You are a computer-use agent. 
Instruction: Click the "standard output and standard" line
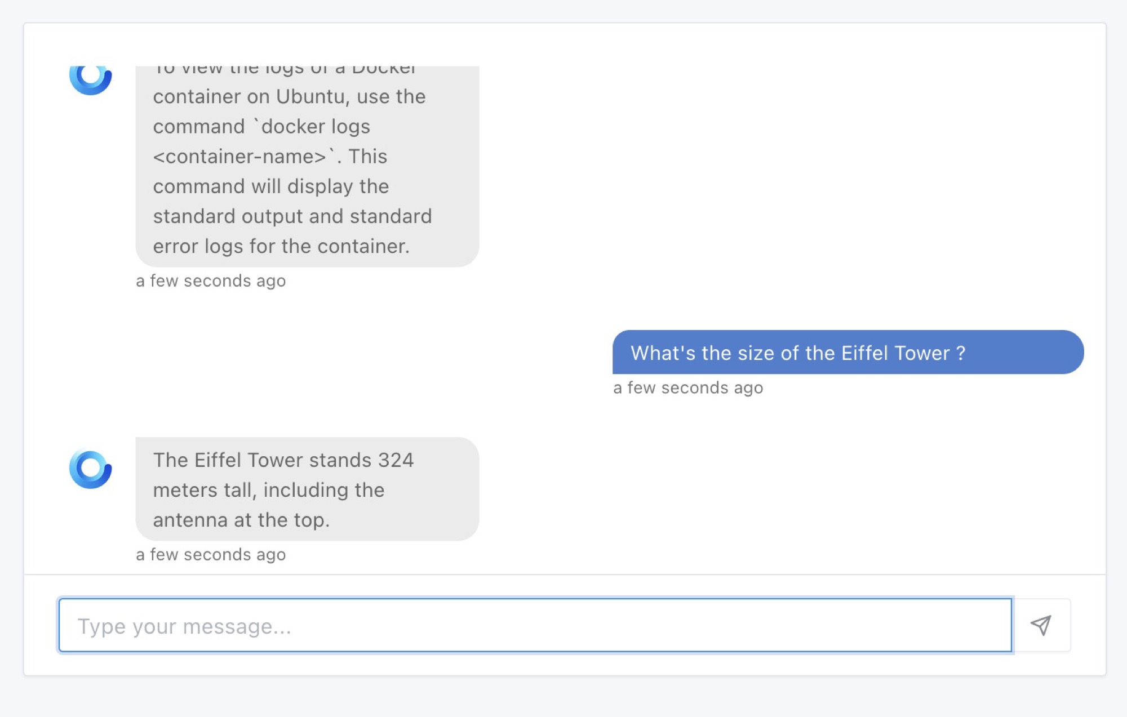tap(292, 216)
